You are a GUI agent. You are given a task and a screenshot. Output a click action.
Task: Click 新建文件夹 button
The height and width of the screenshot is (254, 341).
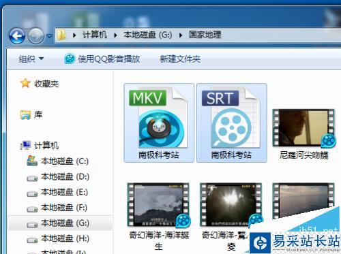[180, 59]
